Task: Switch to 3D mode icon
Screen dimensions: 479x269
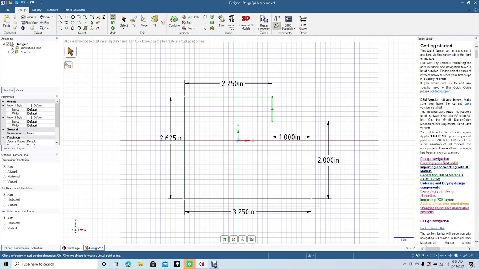Action: click(x=113, y=28)
